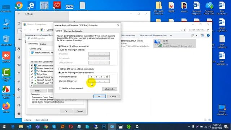
Task: Click the Preferred DNS server field
Action: [99, 77]
